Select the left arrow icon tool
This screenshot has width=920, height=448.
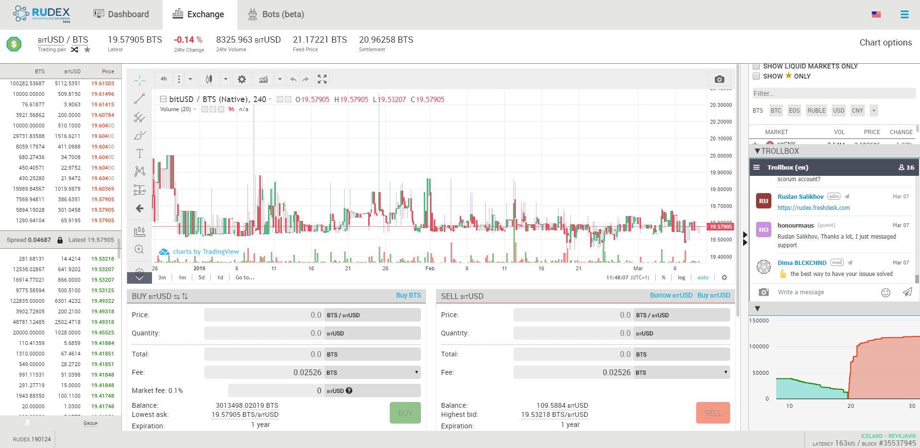pyautogui.click(x=140, y=208)
